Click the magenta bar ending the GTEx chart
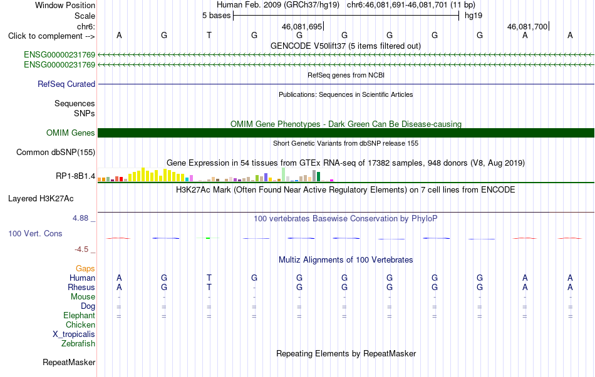 point(332,180)
